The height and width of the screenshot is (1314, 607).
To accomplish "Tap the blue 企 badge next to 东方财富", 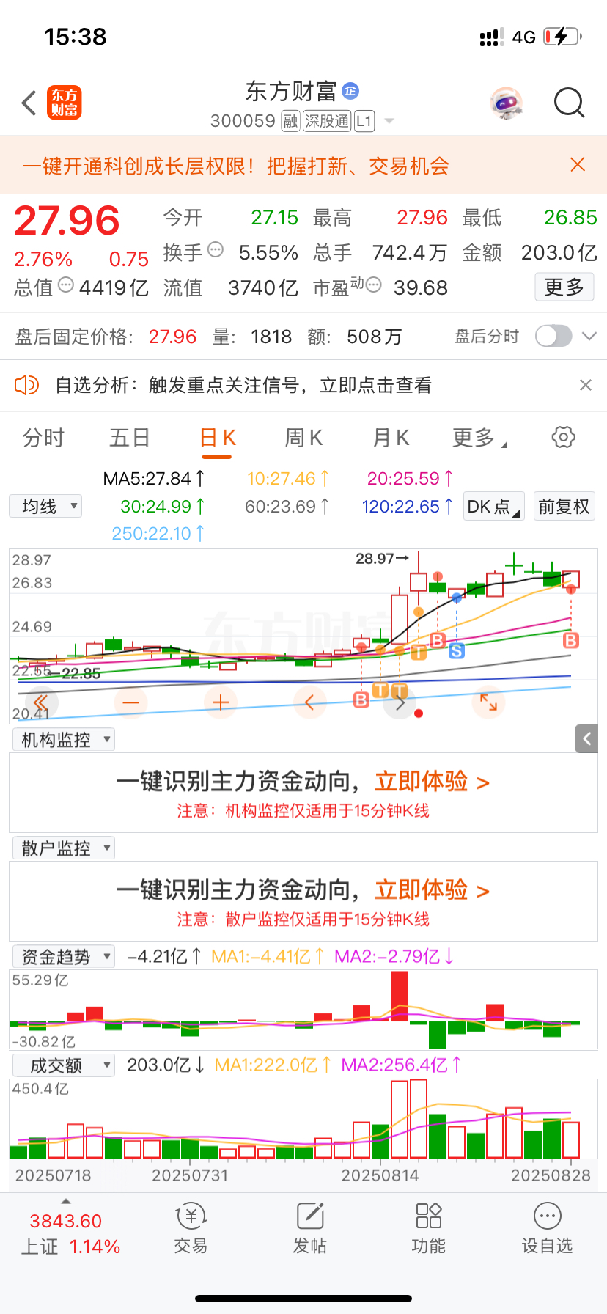I will point(350,91).
